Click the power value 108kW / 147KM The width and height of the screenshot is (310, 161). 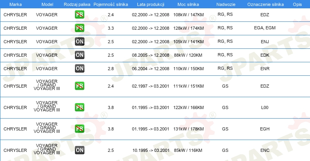[x=188, y=15]
